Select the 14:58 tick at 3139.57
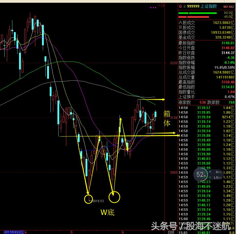Image resolution: width=236 pixels, height=234 pixels. (207, 108)
